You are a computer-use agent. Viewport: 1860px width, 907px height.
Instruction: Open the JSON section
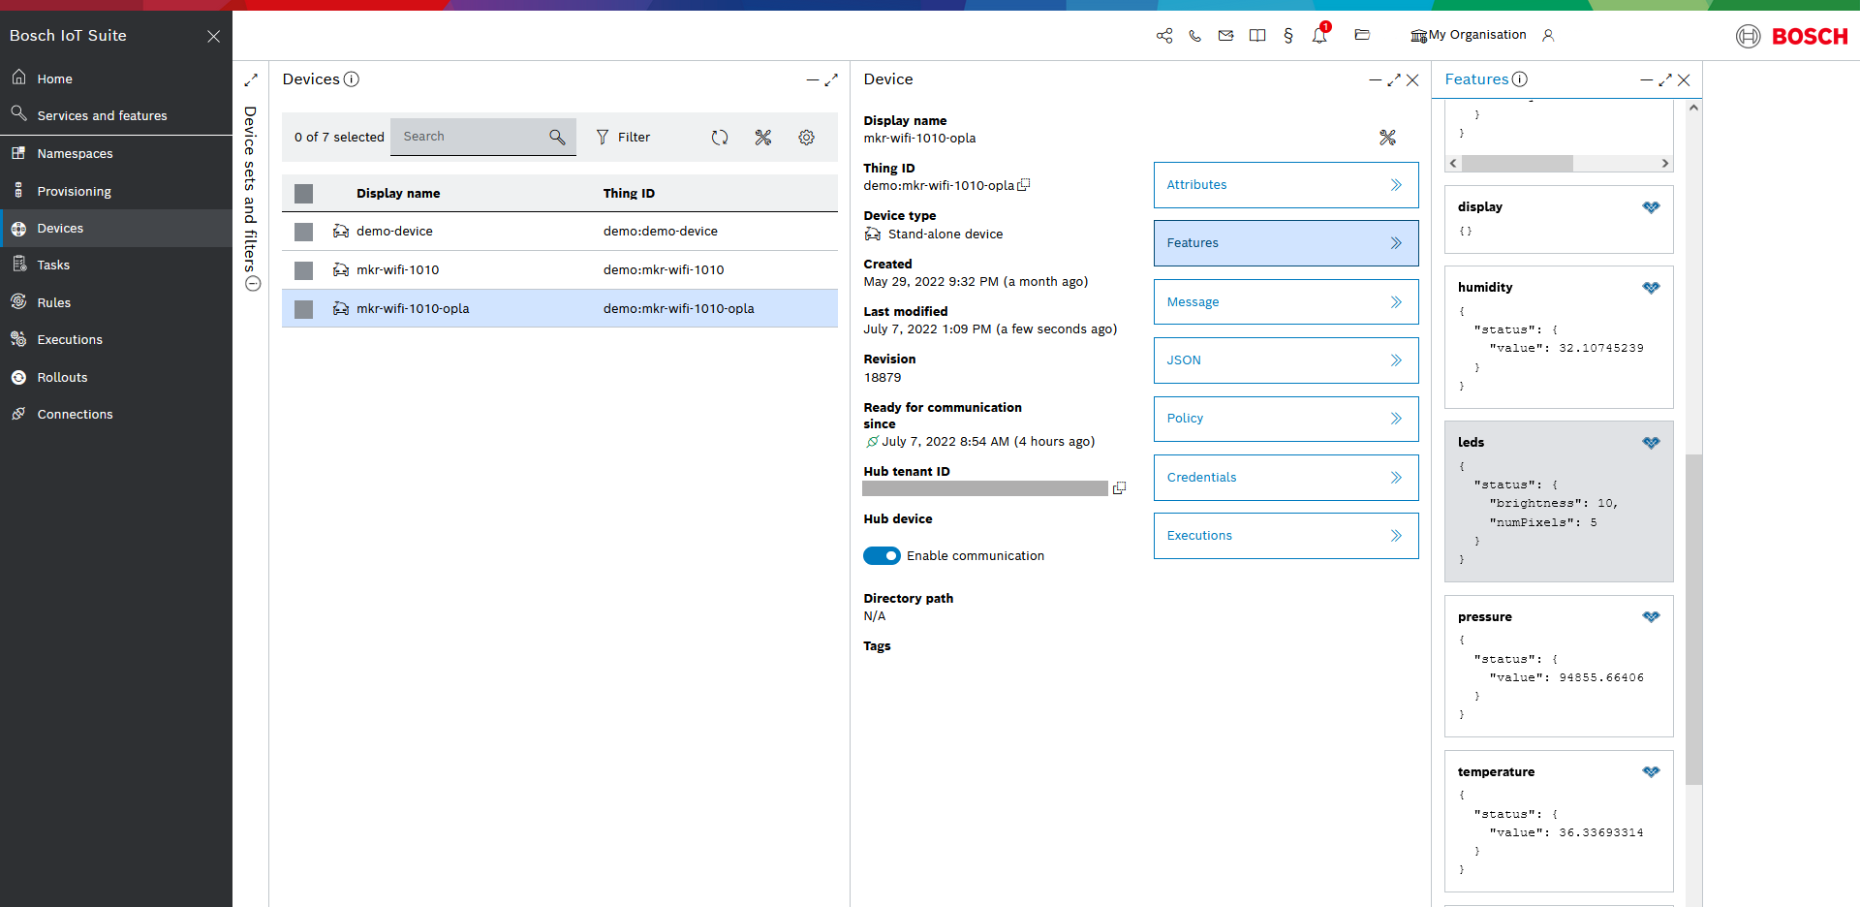click(1286, 360)
